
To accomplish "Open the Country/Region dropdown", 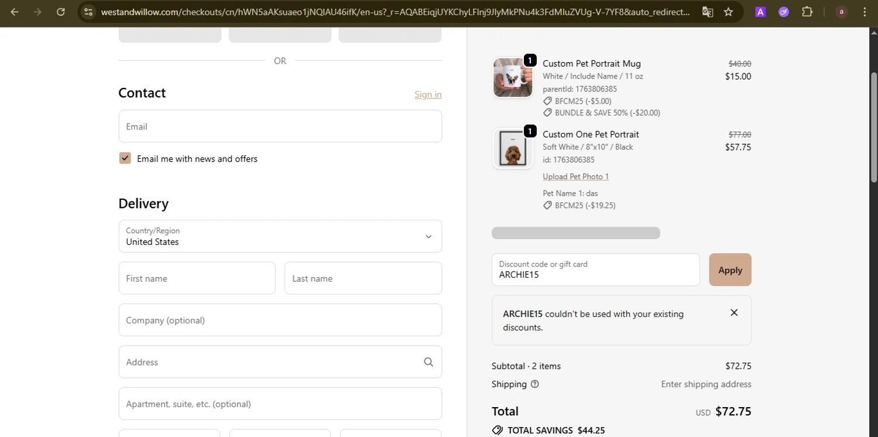I will 280,236.
